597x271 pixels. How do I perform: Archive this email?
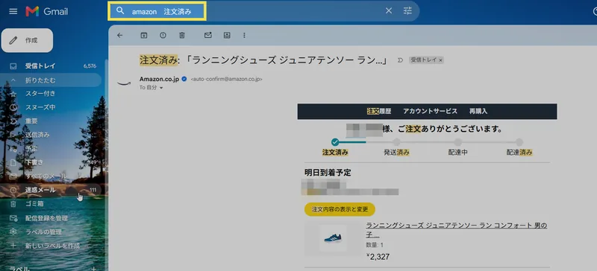click(143, 35)
